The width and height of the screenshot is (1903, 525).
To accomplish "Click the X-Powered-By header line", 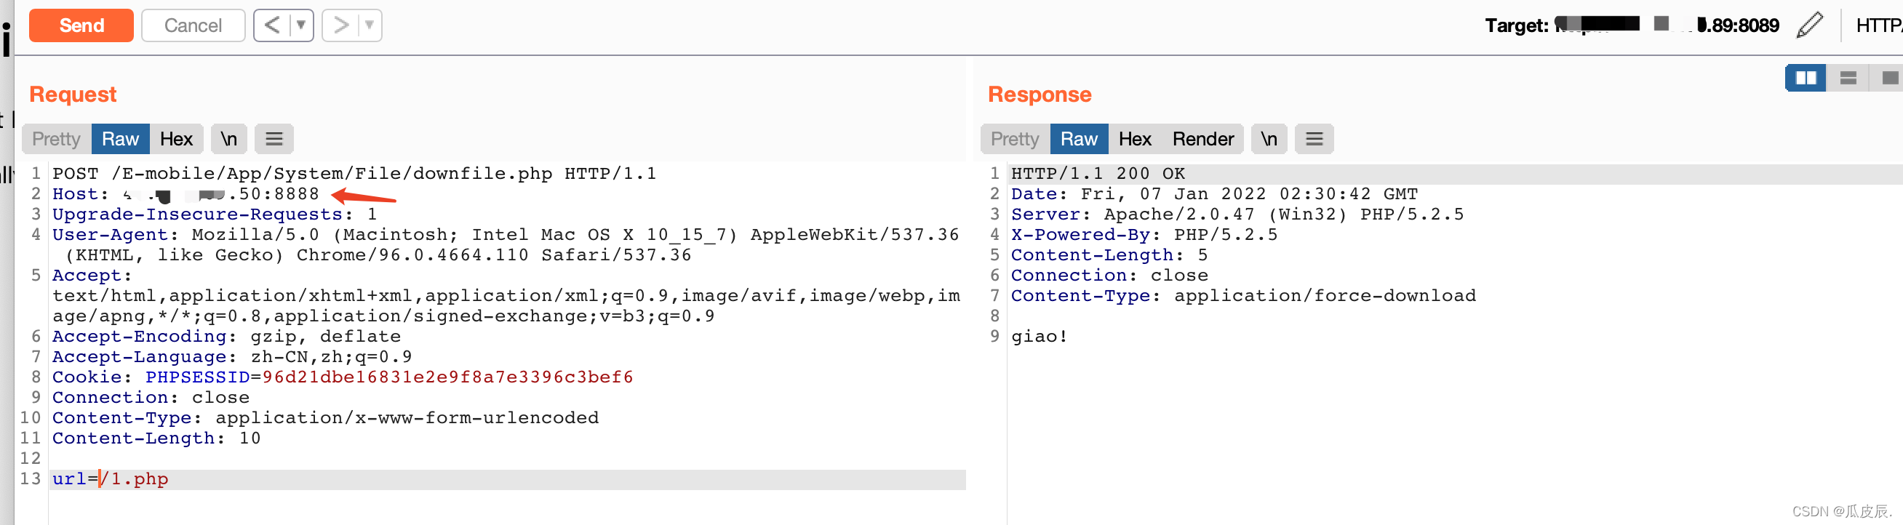I will click(x=1144, y=235).
